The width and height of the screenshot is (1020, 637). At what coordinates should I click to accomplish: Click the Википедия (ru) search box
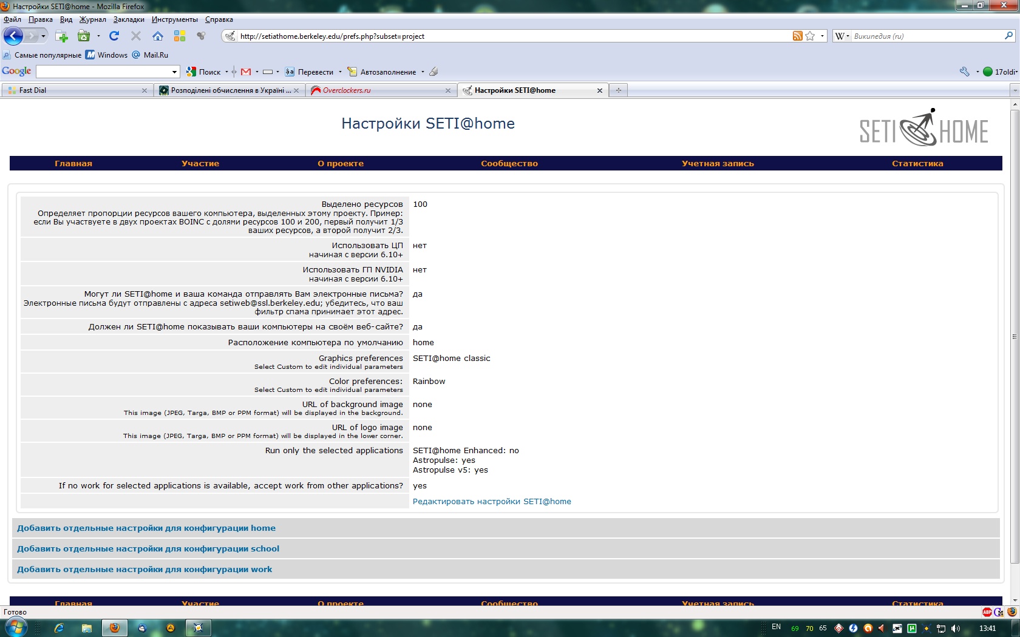(x=926, y=36)
